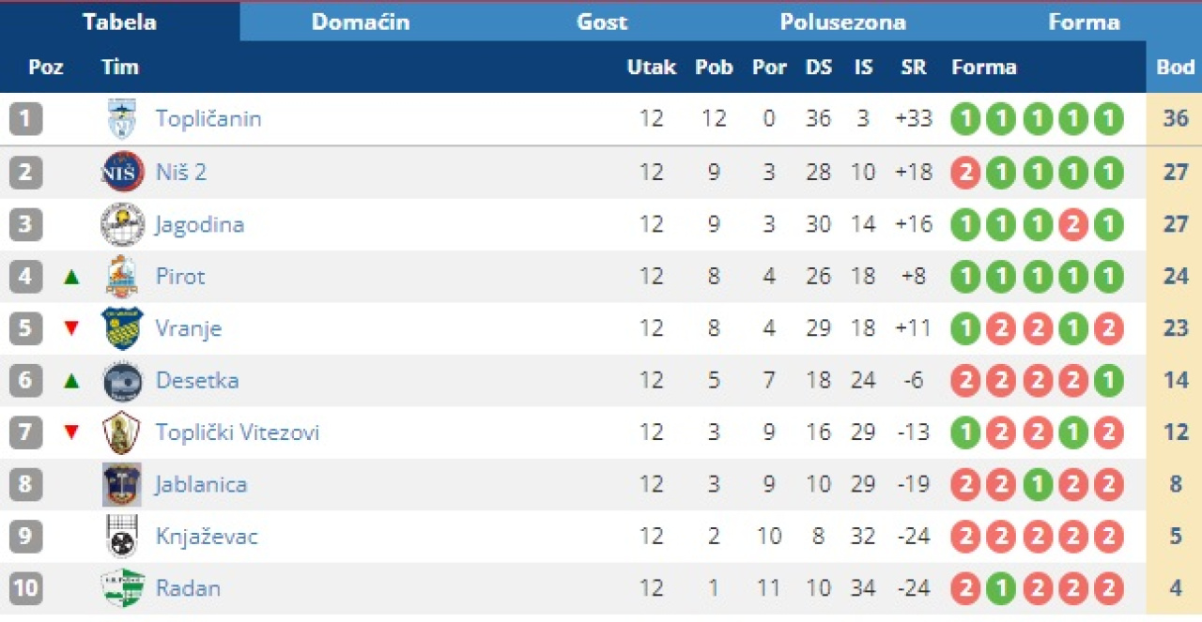Open the Gost standings tab

coord(602,23)
